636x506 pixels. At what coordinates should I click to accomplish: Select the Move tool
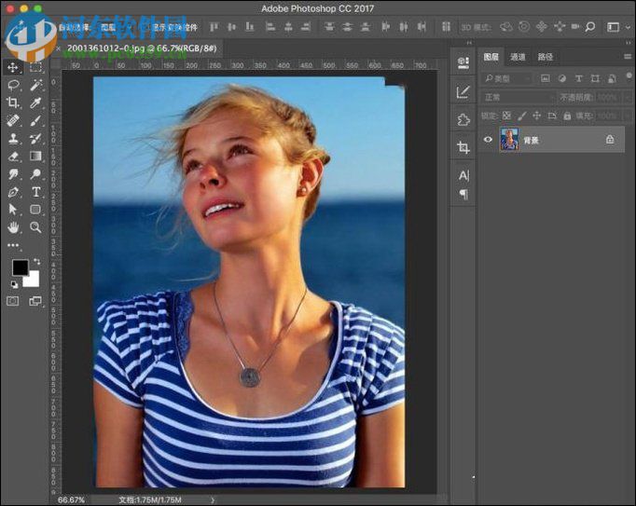(x=13, y=67)
